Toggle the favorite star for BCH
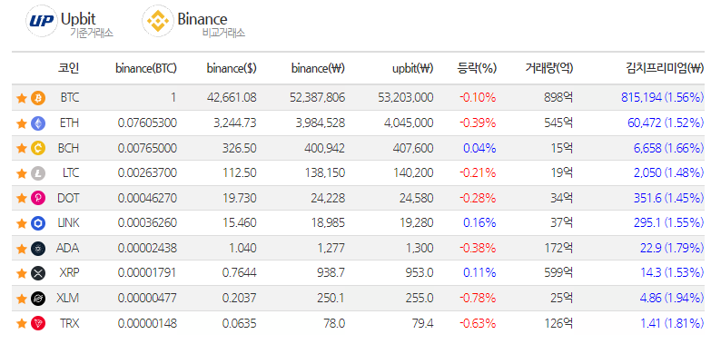Image resolution: width=711 pixels, height=344 pixels. pyautogui.click(x=21, y=148)
